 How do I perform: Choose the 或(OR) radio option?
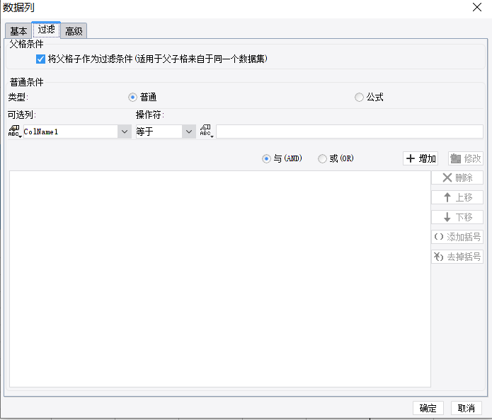point(322,159)
